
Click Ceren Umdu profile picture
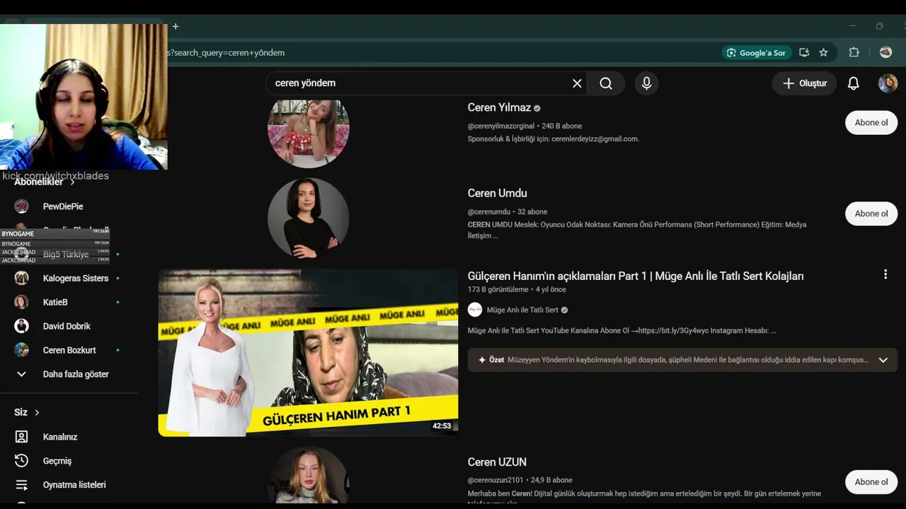pyautogui.click(x=308, y=218)
